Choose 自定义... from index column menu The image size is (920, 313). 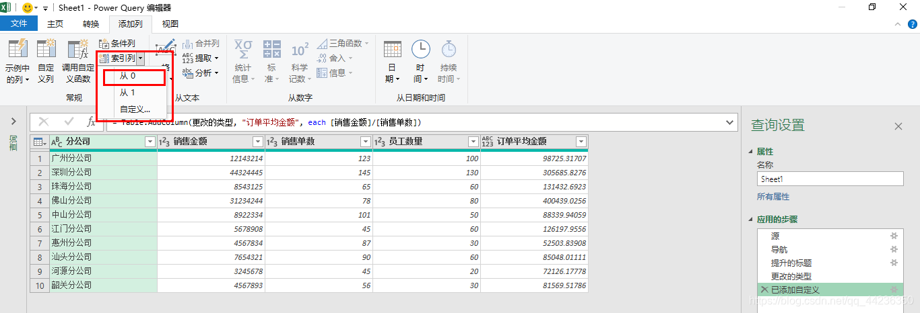(x=134, y=109)
